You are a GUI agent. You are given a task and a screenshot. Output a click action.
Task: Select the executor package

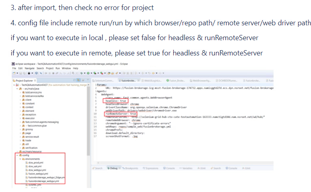click(30, 118)
